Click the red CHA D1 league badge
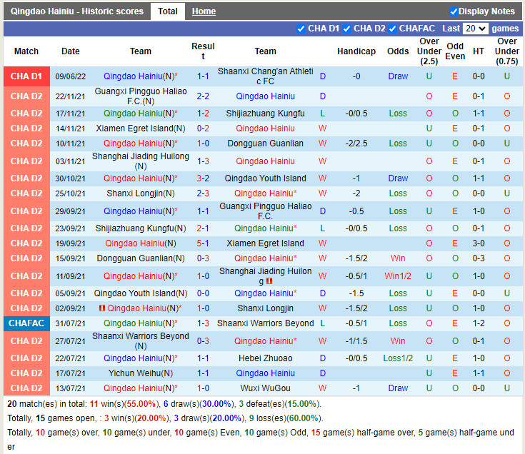The width and height of the screenshot is (525, 454). point(26,76)
